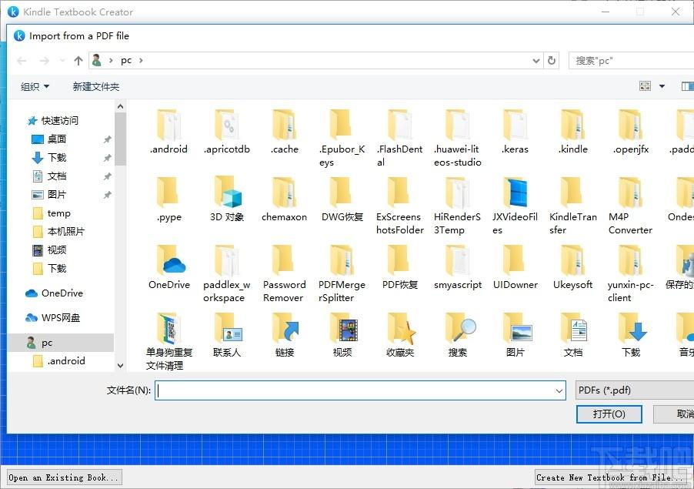Viewport: 694px width, 489px height.
Task: Expand the 文件名 filename history dropdown
Action: click(x=559, y=390)
